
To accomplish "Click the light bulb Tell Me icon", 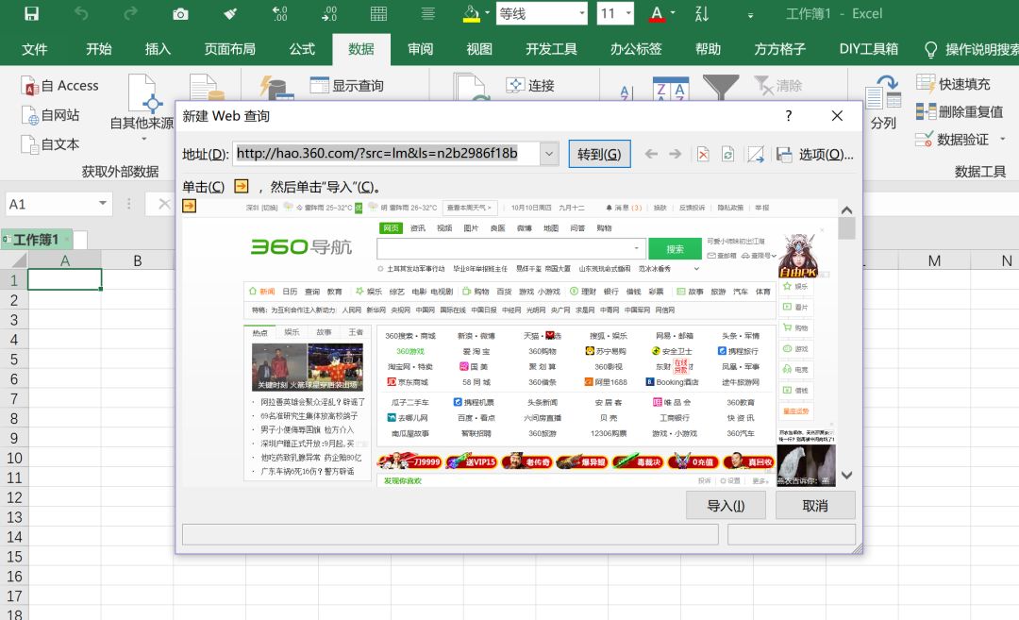I will tap(930, 49).
